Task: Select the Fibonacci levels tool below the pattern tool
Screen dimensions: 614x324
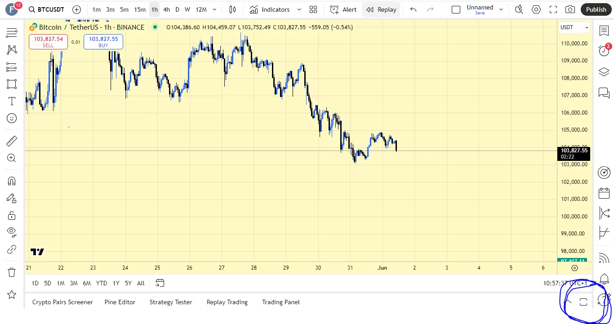Action: click(12, 67)
